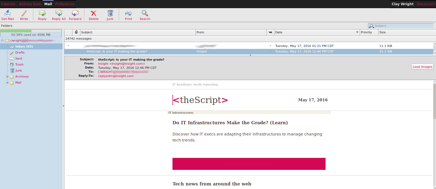Screen dimensions: 436x189
Task: Open the Drafts folder
Action: pos(20,52)
